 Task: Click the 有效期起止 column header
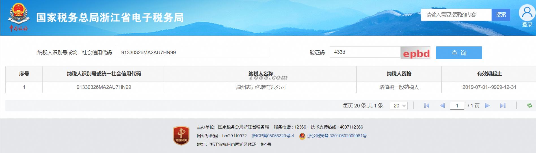point(489,74)
